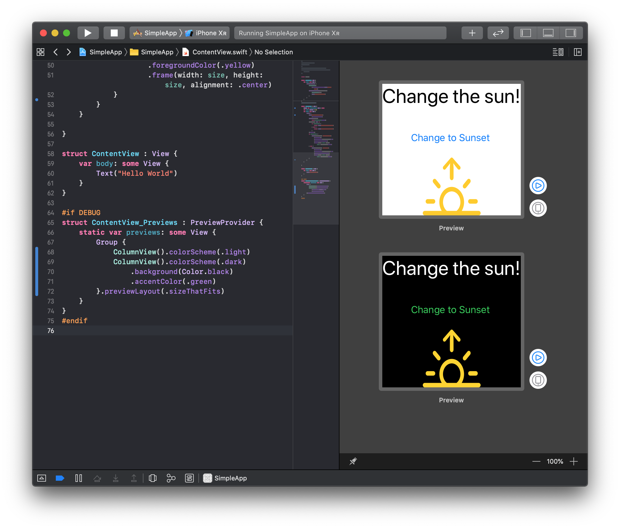
Task: Click line number 68 in gutter
Action: pos(51,252)
